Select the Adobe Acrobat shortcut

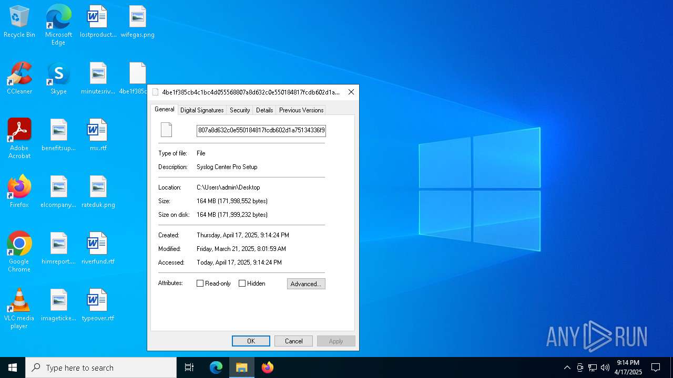19,139
